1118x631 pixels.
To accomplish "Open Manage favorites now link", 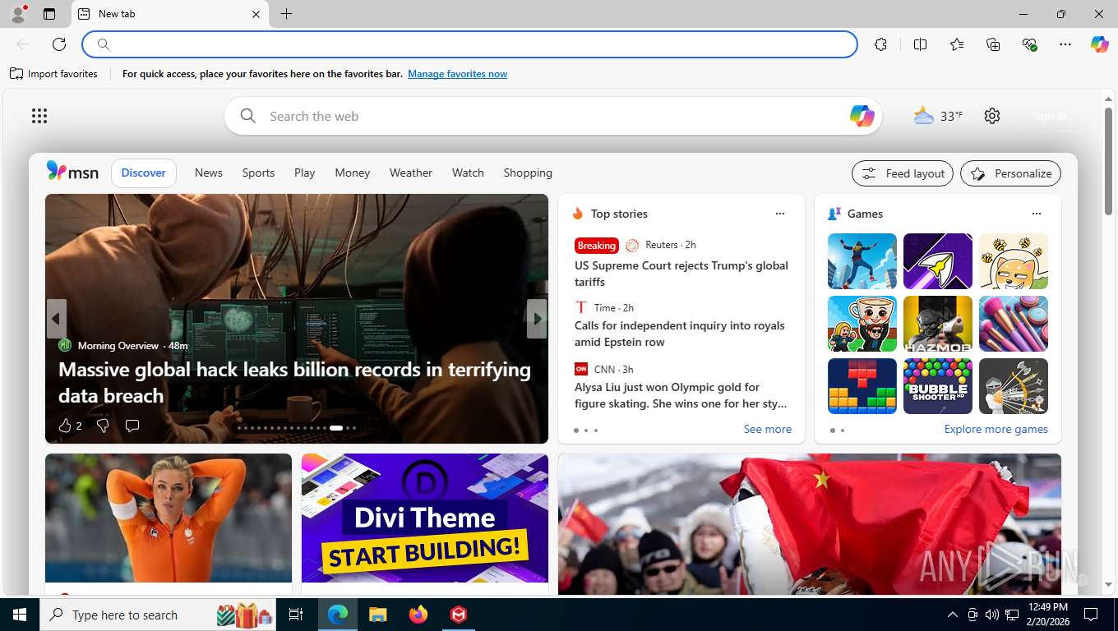I will [457, 74].
